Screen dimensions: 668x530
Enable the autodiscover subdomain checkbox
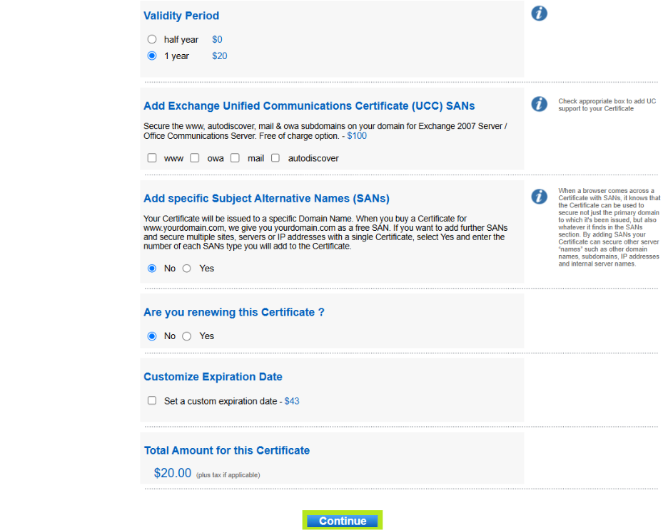pyautogui.click(x=275, y=158)
